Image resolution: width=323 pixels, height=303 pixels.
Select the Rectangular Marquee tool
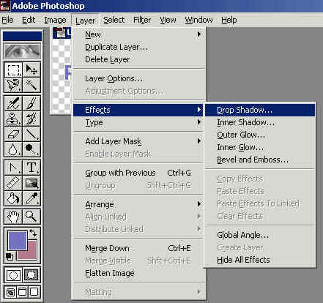(13, 70)
